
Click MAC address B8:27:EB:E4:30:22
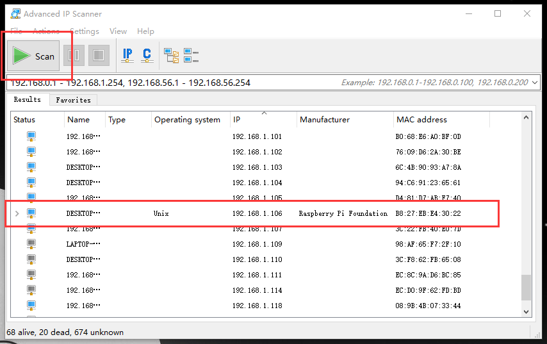pyautogui.click(x=428, y=213)
